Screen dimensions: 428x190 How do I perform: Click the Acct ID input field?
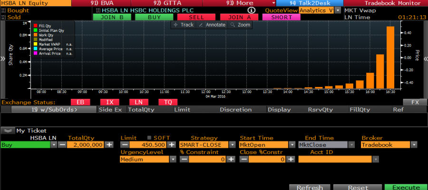point(335,159)
